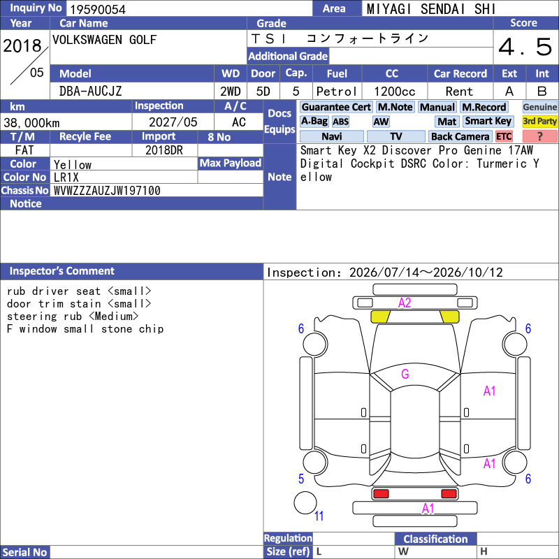Click the spare tire circle labeled 11

coord(305,502)
